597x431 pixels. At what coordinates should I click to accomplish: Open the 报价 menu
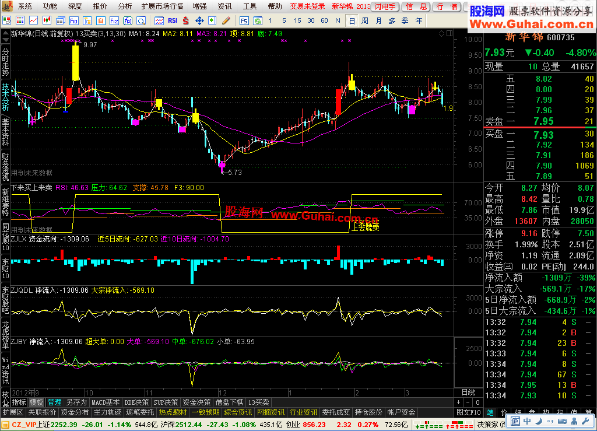pos(100,6)
